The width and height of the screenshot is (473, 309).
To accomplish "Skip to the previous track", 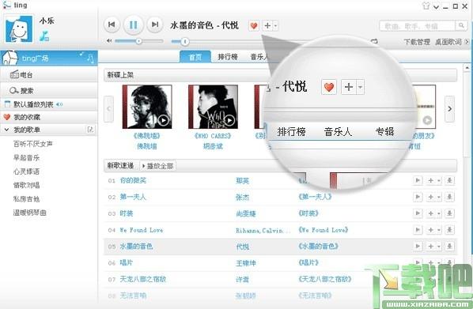I will click(112, 24).
